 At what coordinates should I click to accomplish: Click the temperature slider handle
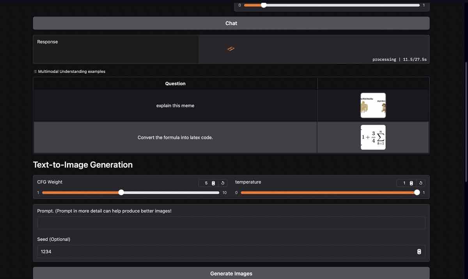tap(417, 192)
